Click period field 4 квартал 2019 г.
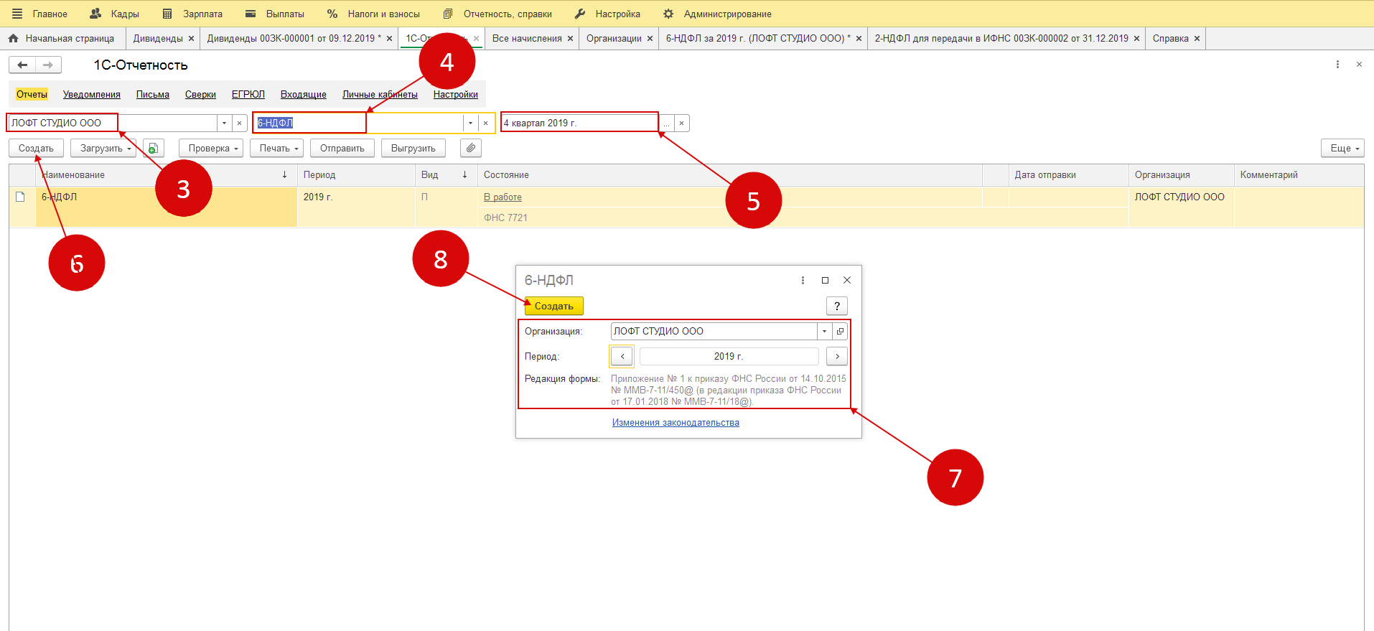 click(x=579, y=123)
